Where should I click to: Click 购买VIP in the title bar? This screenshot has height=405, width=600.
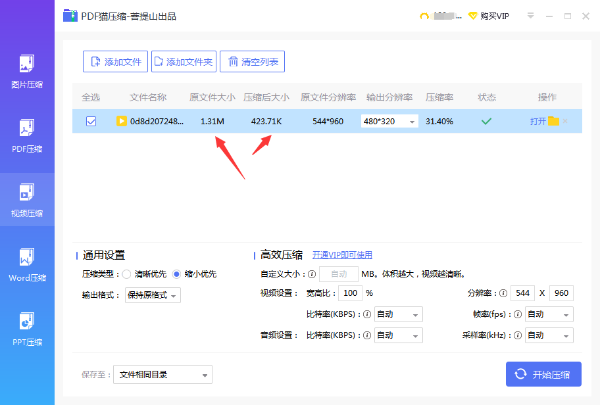(494, 16)
